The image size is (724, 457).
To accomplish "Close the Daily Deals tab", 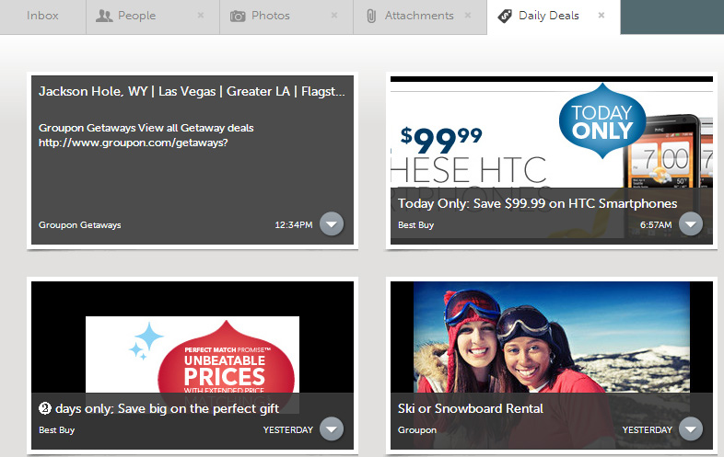I will click(x=601, y=16).
